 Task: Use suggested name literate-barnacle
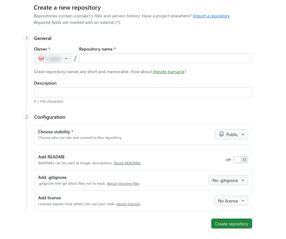(169, 72)
